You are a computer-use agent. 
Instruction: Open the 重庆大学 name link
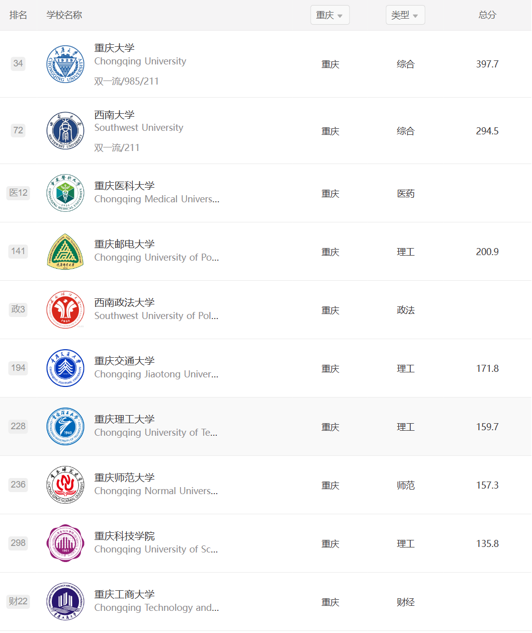click(115, 48)
